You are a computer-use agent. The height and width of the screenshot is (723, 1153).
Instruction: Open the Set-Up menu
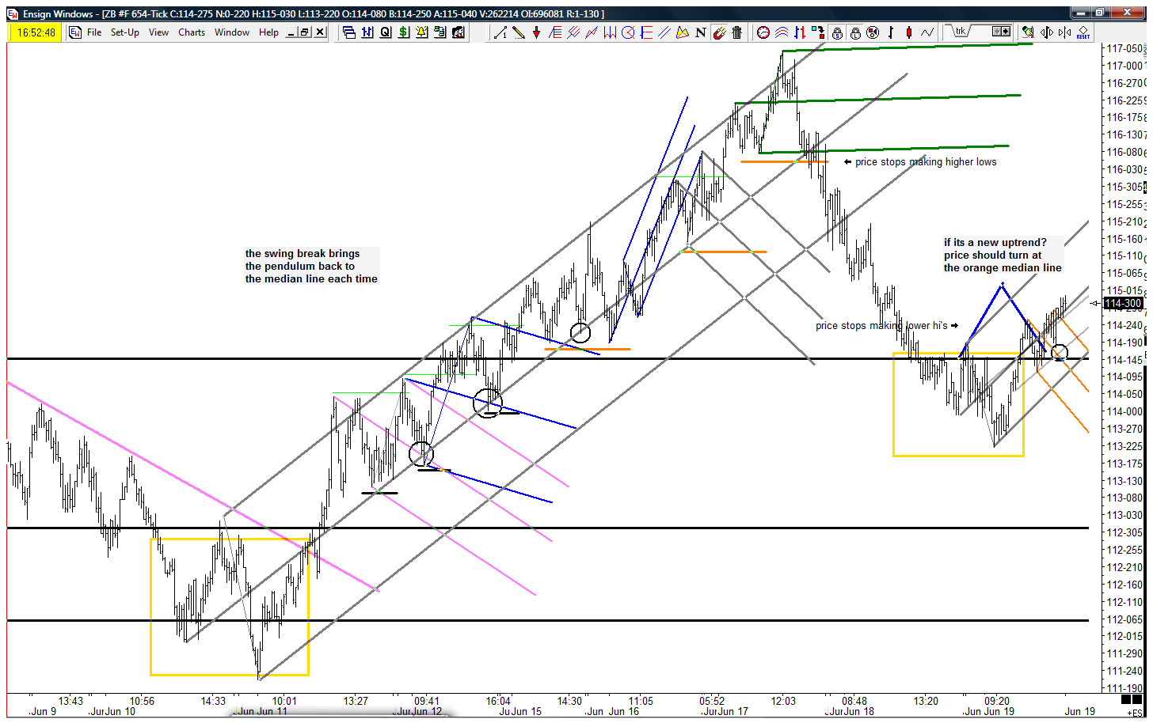point(125,32)
